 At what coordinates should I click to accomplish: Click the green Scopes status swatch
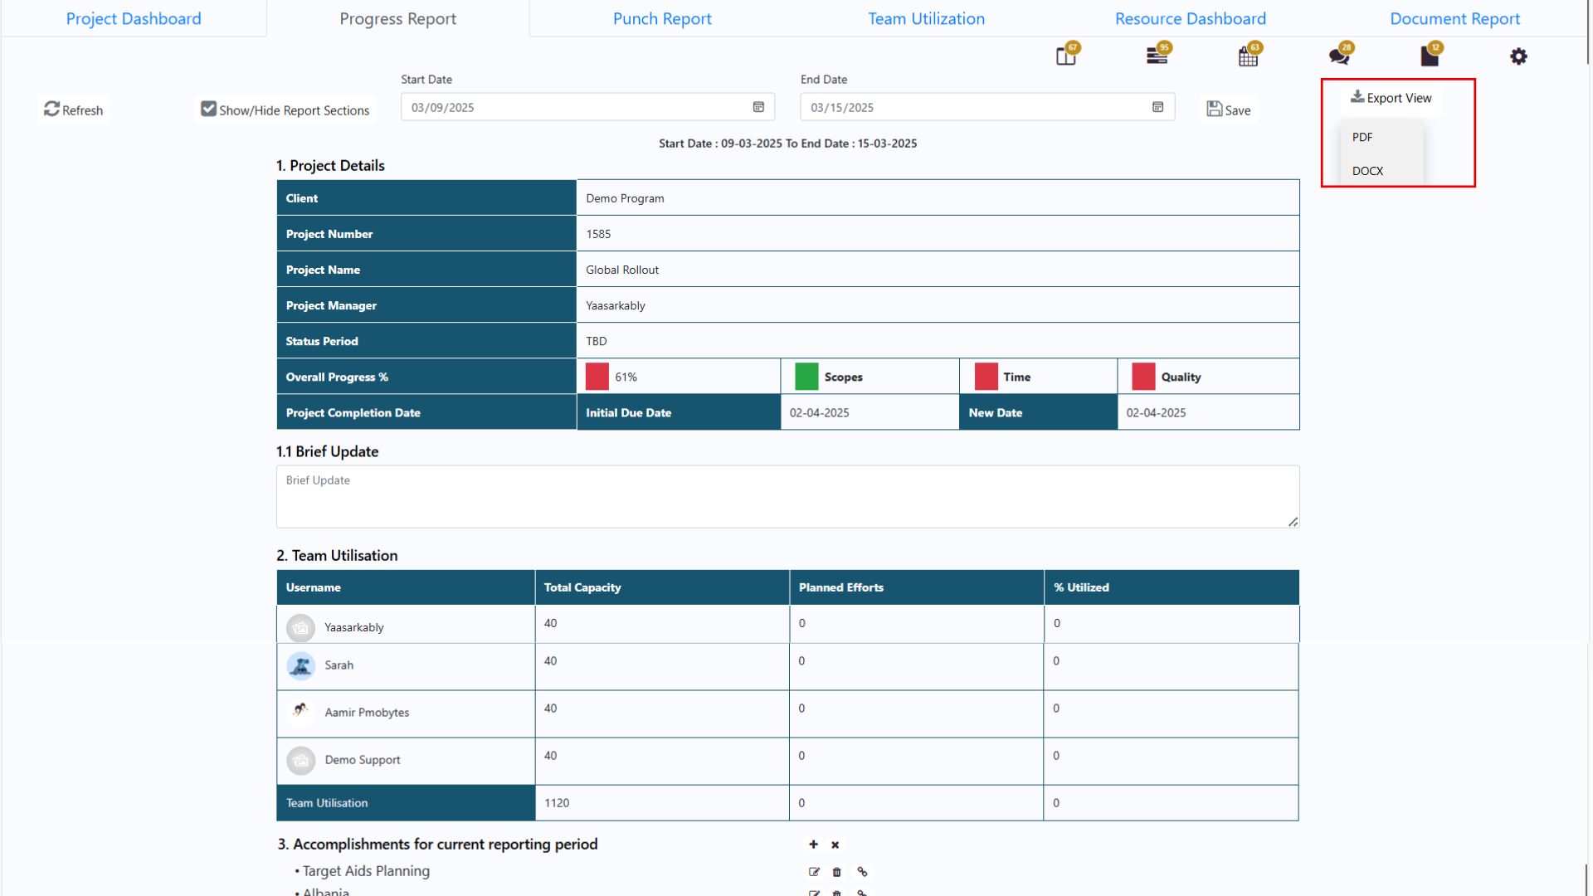point(806,377)
